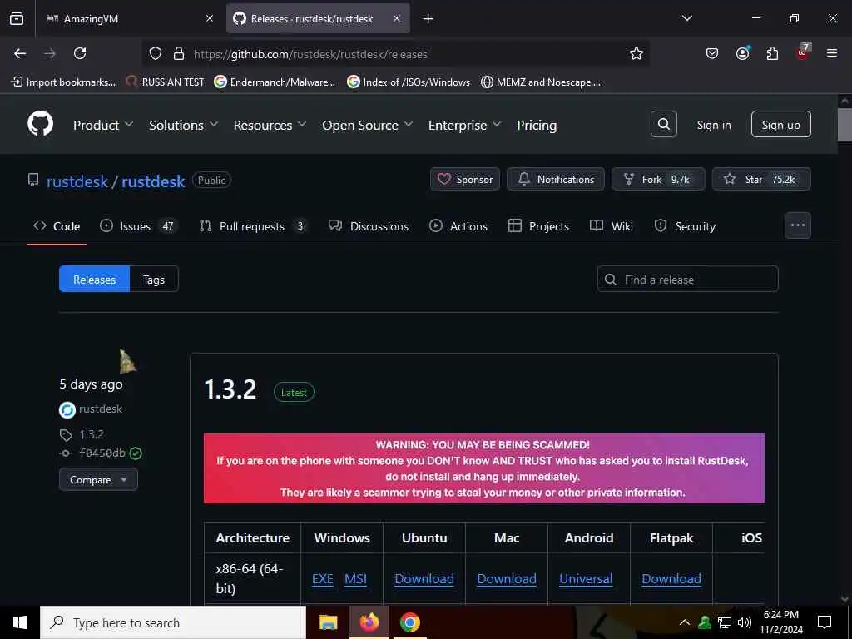Click the Sponsor heart button

pyautogui.click(x=465, y=180)
